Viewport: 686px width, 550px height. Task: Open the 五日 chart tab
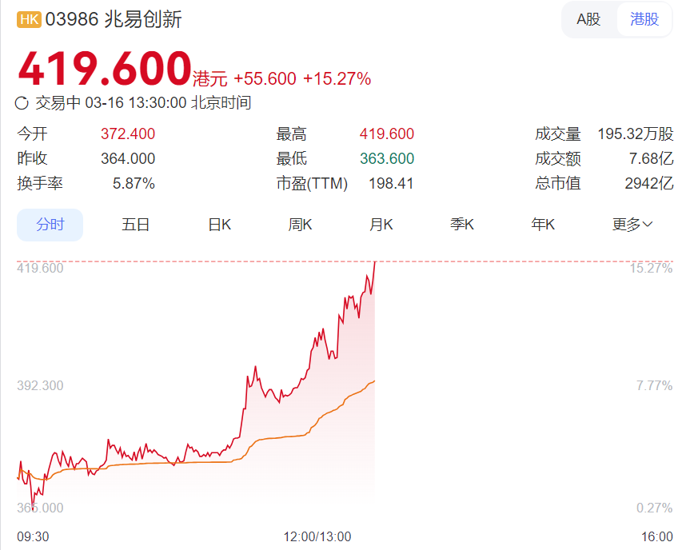click(x=136, y=225)
